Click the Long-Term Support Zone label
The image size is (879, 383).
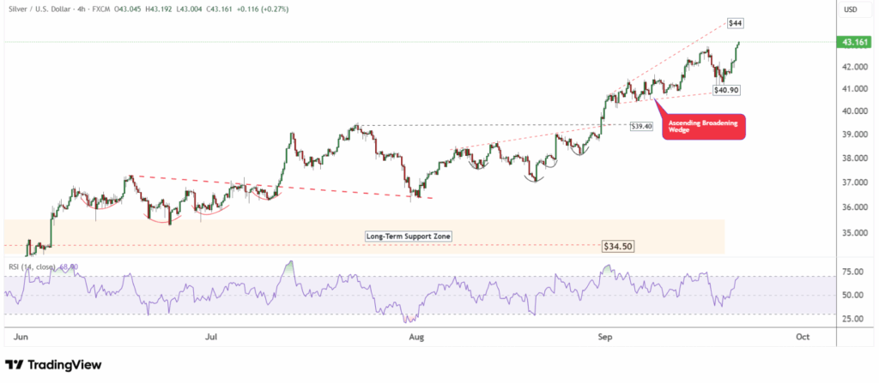click(x=408, y=236)
